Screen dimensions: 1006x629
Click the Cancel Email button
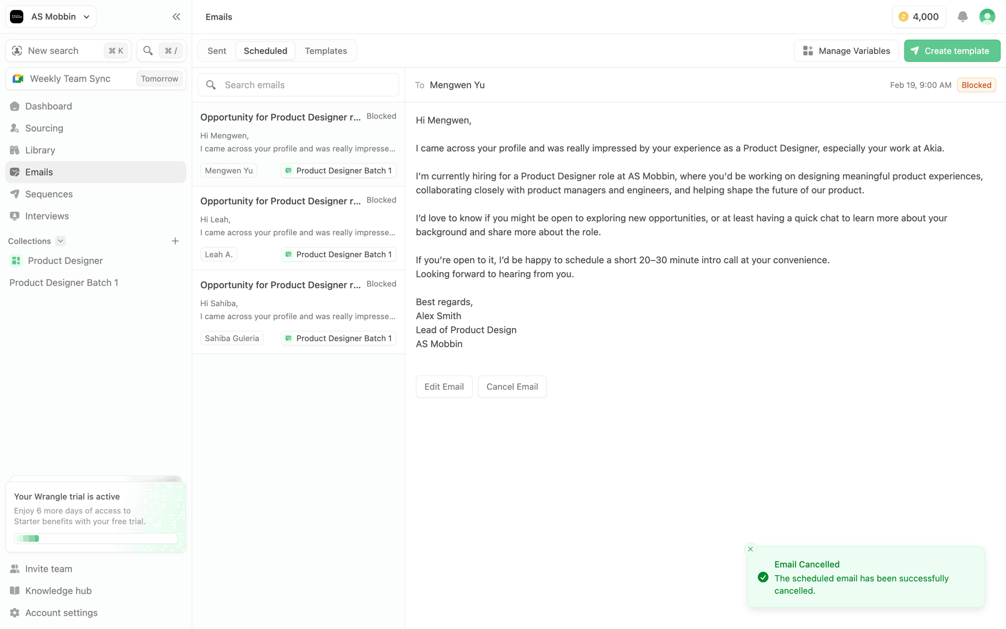(x=512, y=387)
